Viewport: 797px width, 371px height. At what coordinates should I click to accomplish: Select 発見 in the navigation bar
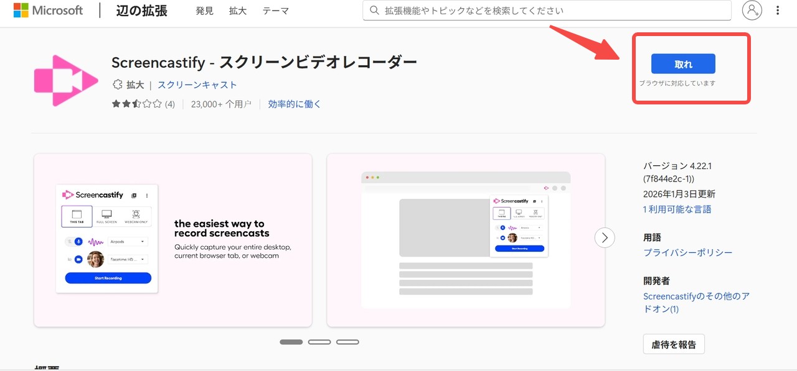point(204,11)
